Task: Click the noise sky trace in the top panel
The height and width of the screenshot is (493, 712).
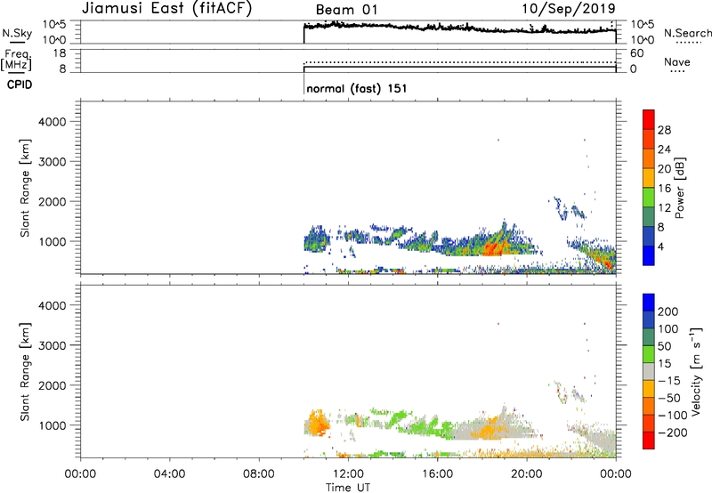Action: 458,28
